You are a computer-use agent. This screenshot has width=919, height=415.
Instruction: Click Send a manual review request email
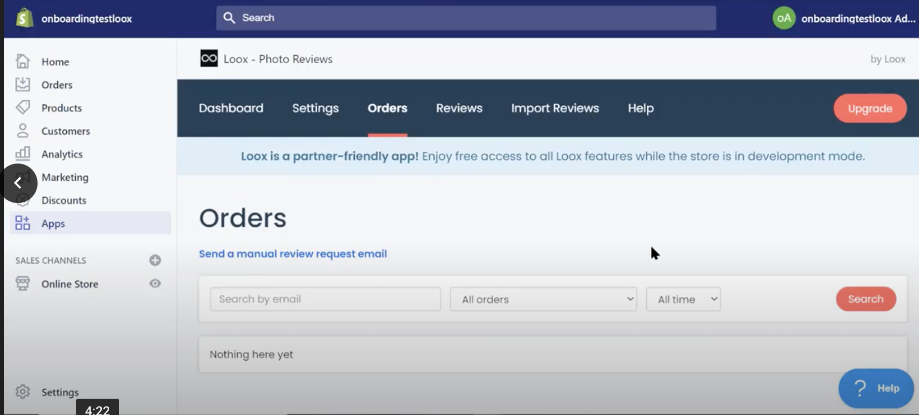coord(292,254)
